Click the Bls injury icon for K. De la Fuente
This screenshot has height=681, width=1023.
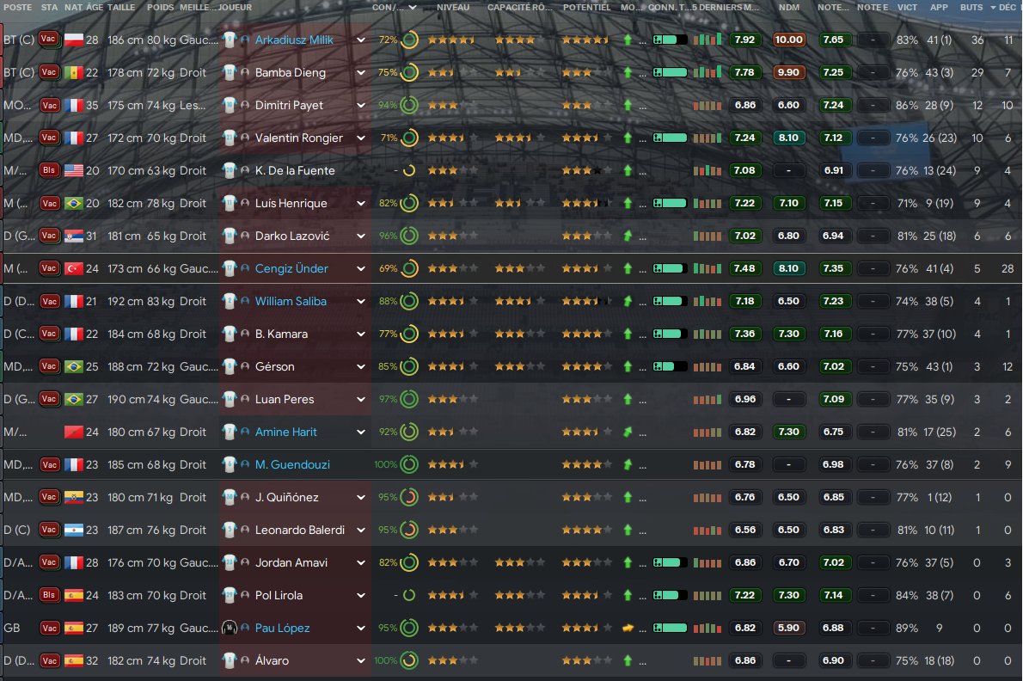(49, 170)
